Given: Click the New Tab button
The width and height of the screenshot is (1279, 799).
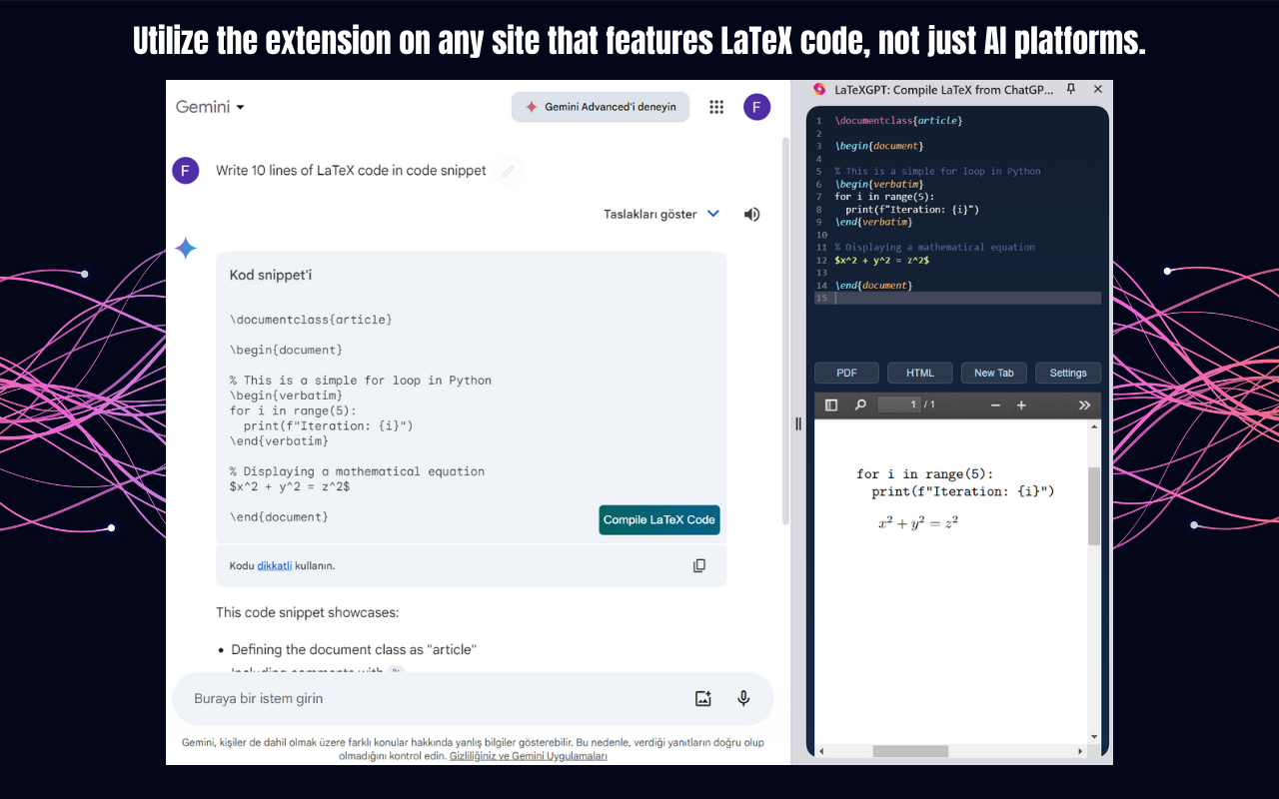Looking at the screenshot, I should click(x=994, y=373).
